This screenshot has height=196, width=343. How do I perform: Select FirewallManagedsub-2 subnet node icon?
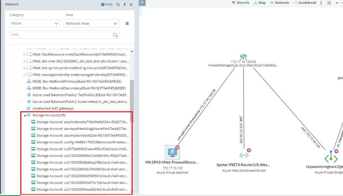[x=243, y=56]
